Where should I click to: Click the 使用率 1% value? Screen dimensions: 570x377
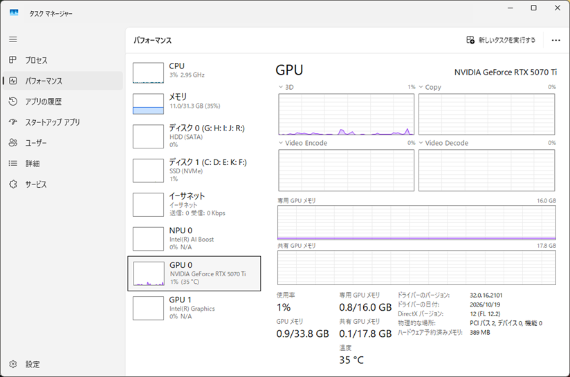tap(284, 307)
